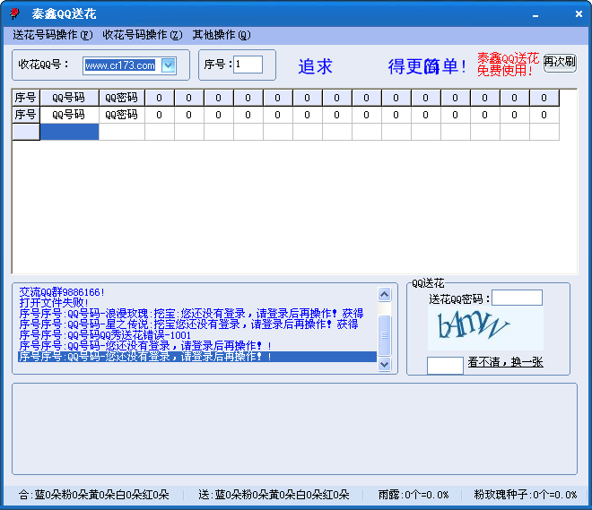Click the log list scrollbar thumb

(384, 335)
